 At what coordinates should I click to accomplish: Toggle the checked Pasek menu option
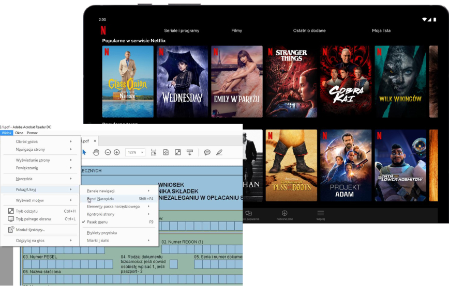point(97,222)
